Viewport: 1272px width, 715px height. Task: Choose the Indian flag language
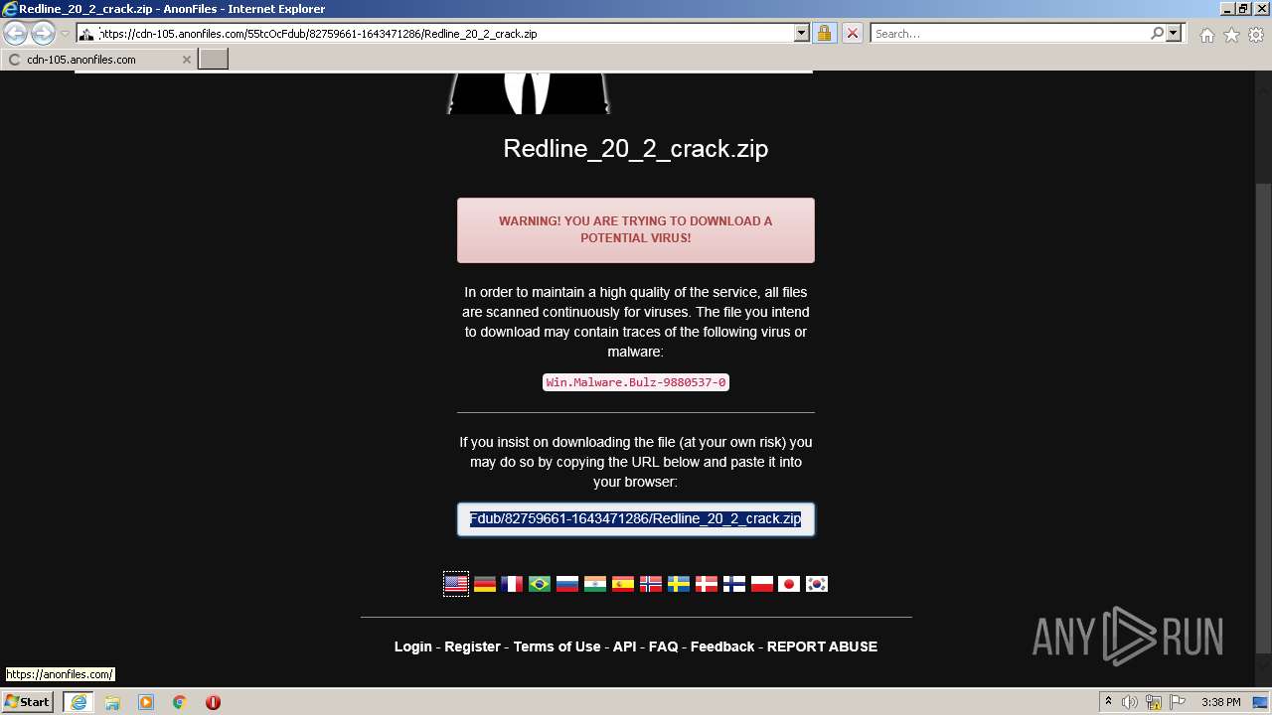(595, 584)
